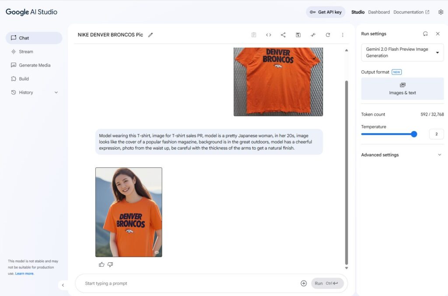Click the chat vertical scrollbar
448x296 pixels.
pyautogui.click(x=346, y=173)
